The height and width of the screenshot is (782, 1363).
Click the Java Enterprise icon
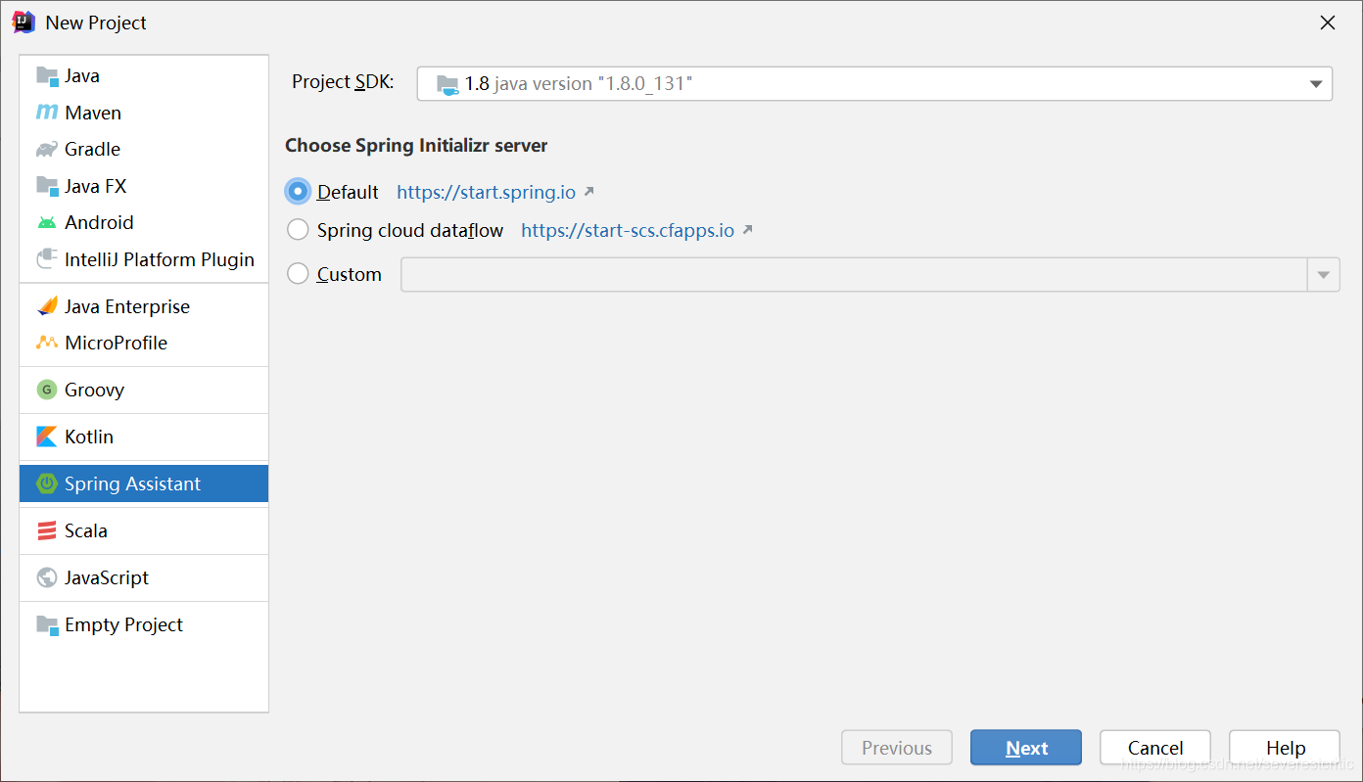(x=47, y=306)
